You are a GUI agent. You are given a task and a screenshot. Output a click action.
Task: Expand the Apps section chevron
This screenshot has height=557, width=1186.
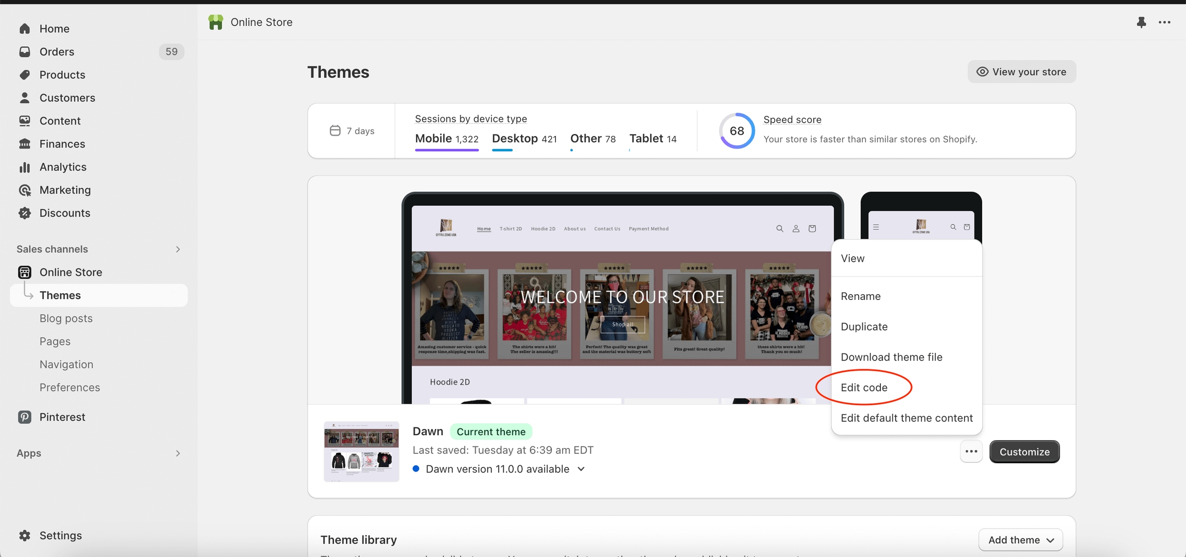[178, 453]
